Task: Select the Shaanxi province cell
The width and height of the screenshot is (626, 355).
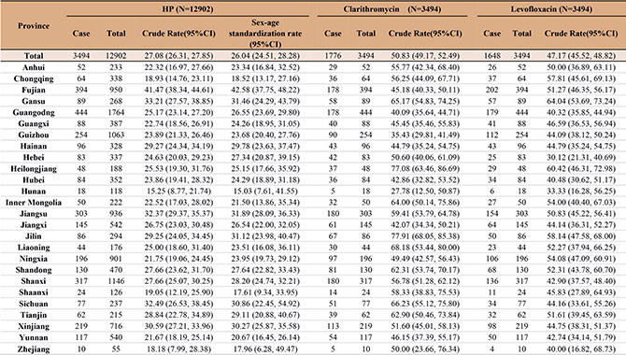Action: [34, 292]
